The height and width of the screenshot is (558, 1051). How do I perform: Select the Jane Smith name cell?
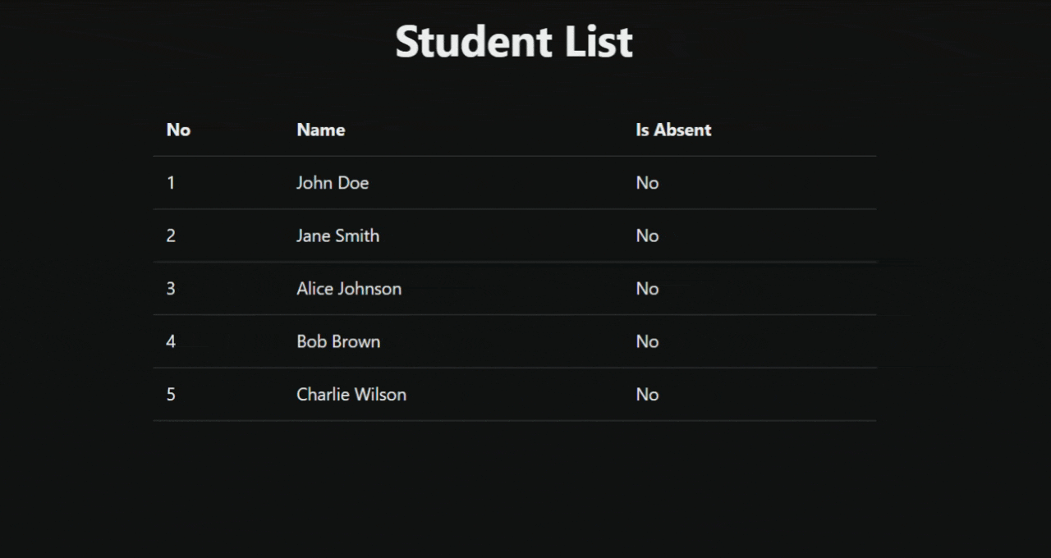point(337,236)
